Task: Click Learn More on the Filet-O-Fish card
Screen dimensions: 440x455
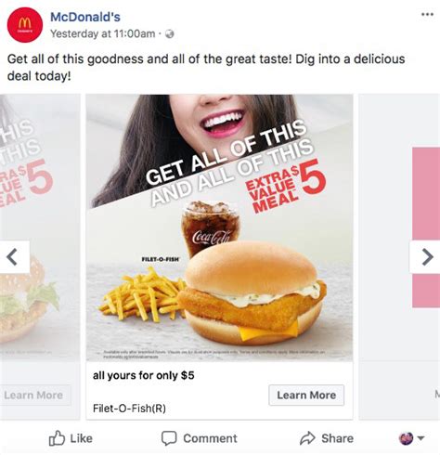Action: 306,395
